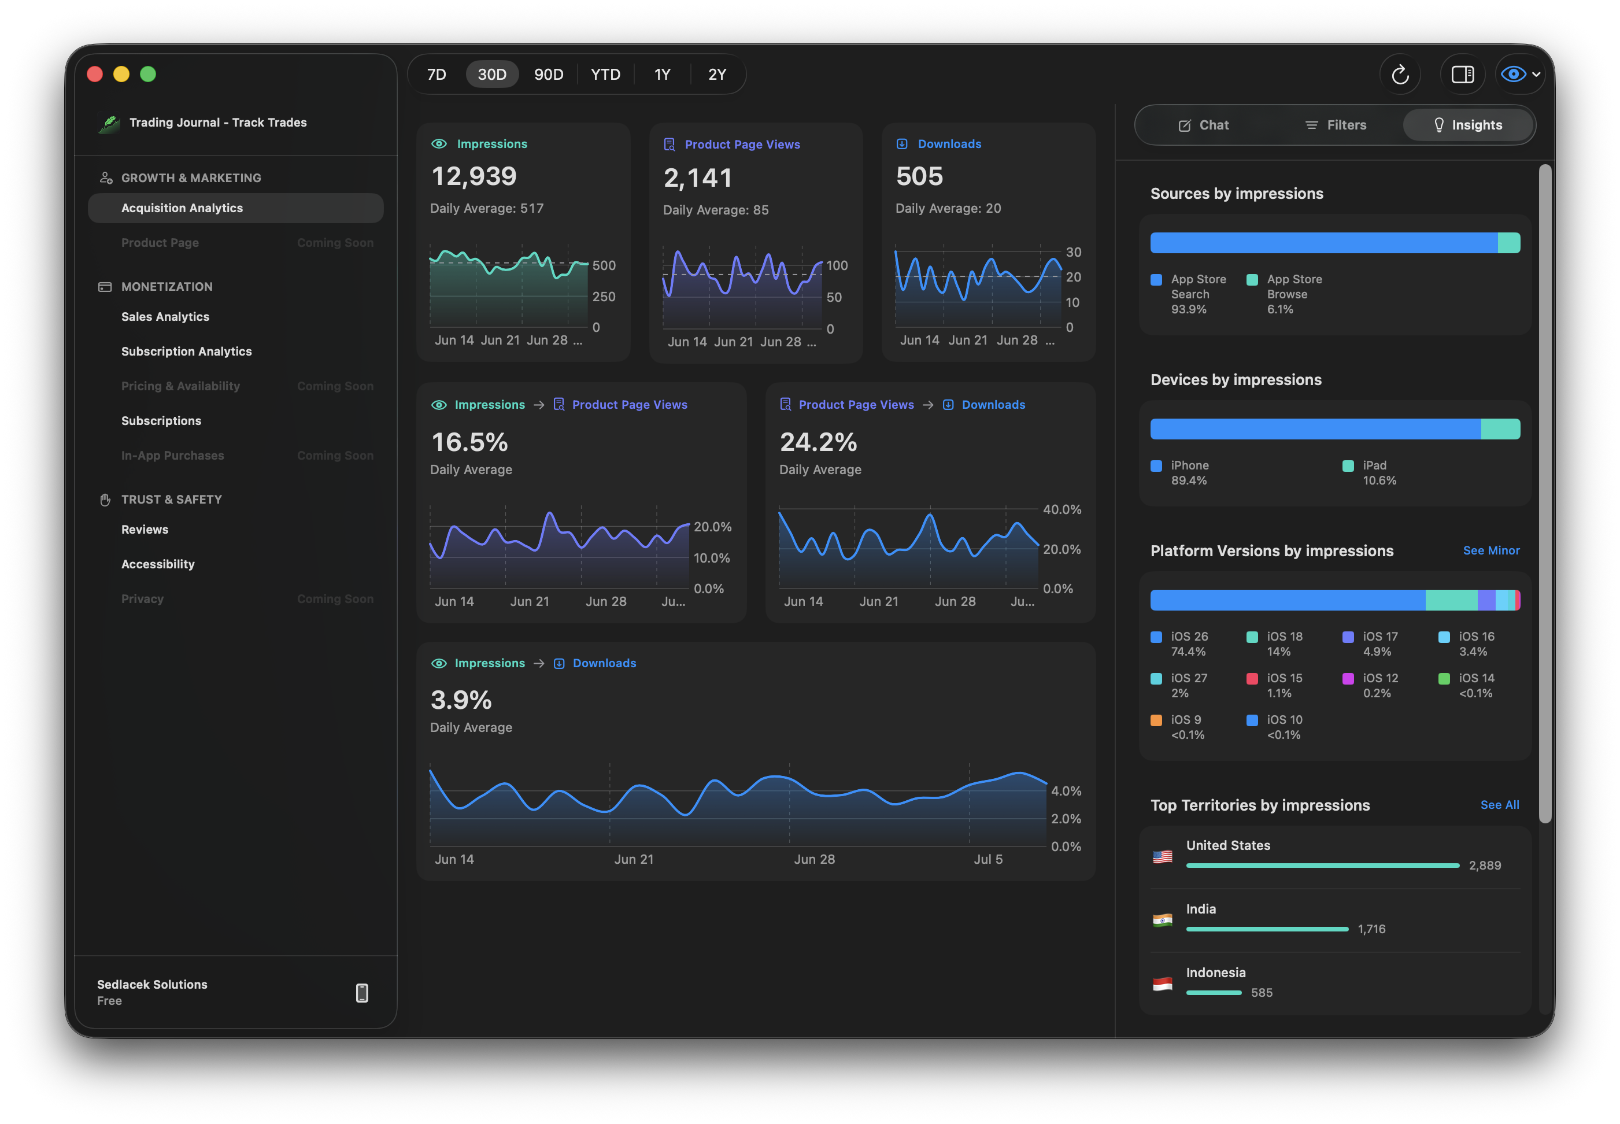1620x1124 pixels.
Task: Click the Trading Journal app icon
Action: coord(109,123)
